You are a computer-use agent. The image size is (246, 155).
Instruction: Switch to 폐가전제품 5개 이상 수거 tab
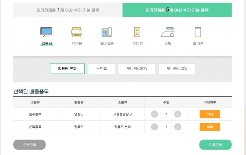[x=177, y=10]
